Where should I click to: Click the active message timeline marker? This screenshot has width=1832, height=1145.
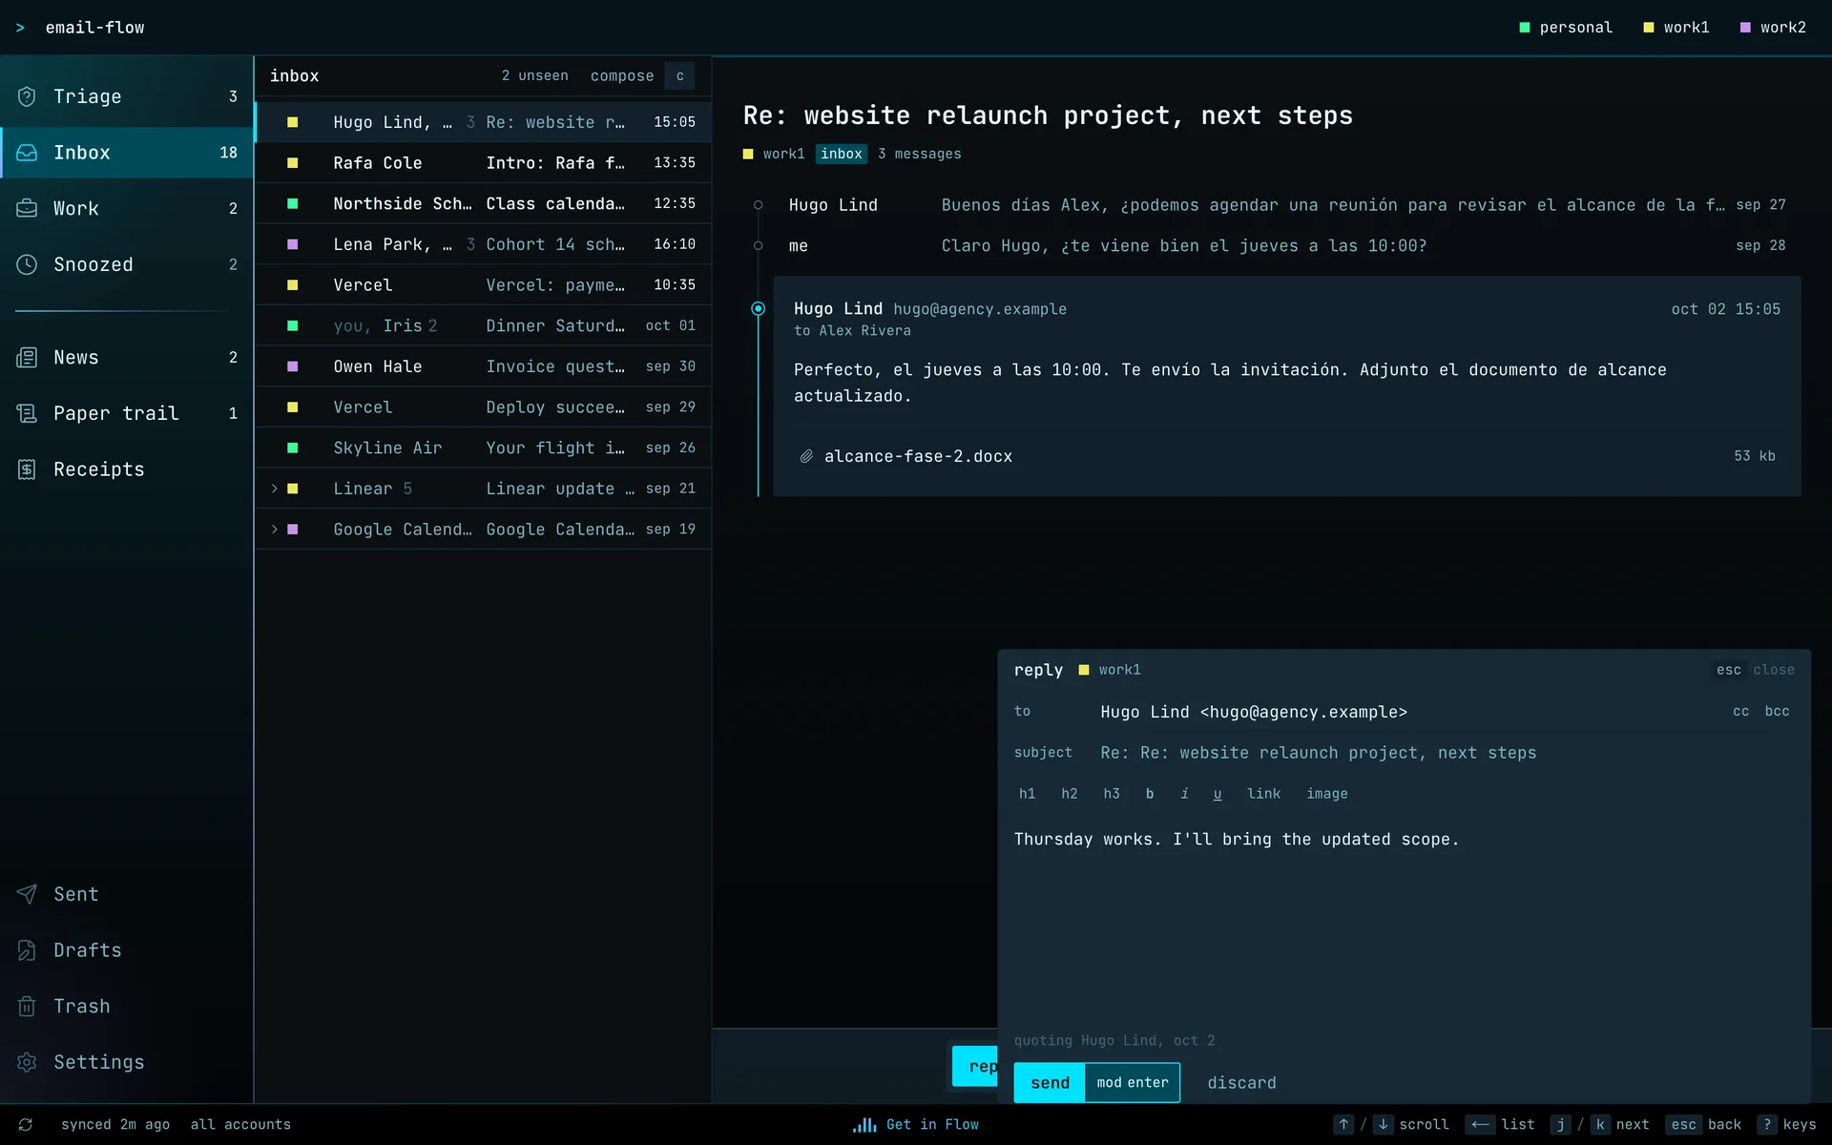[759, 309]
